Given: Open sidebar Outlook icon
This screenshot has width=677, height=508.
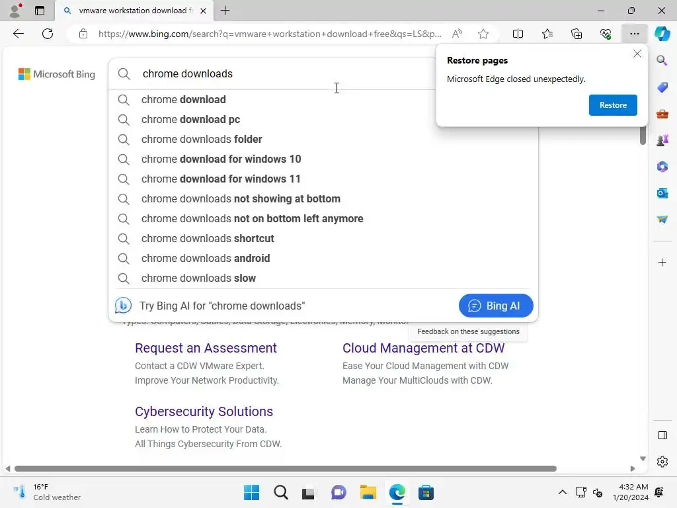Looking at the screenshot, I should pyautogui.click(x=662, y=193).
